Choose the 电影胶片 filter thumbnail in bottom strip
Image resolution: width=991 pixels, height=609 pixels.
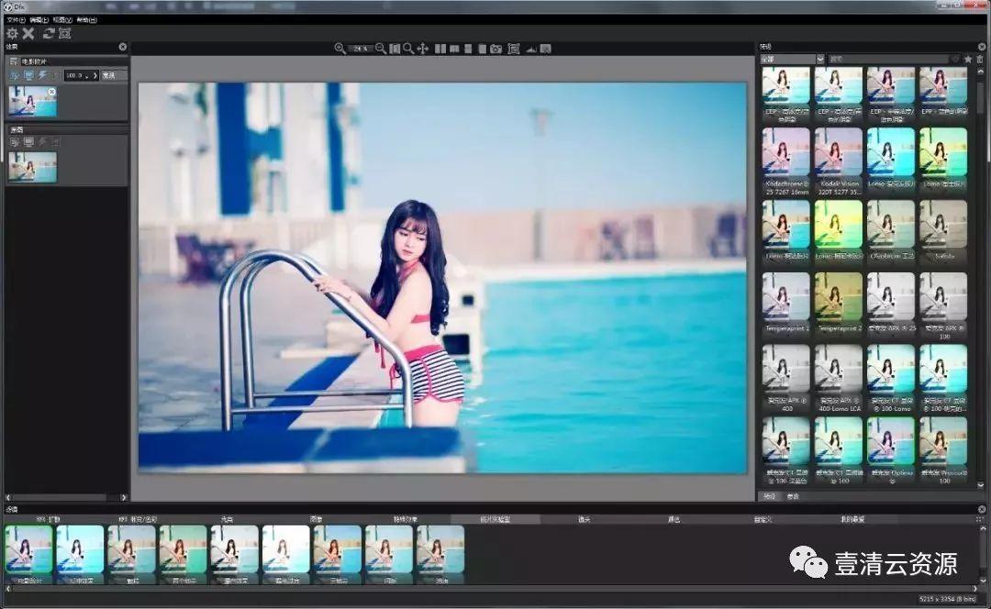pyautogui.click(x=29, y=554)
